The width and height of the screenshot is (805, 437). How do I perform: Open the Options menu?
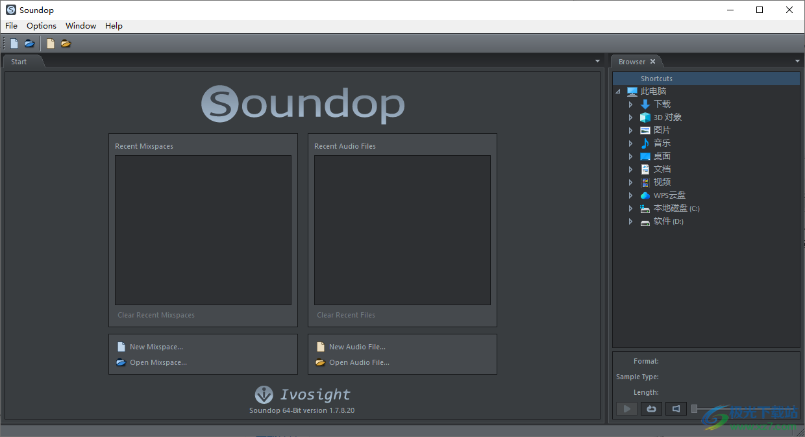point(42,26)
